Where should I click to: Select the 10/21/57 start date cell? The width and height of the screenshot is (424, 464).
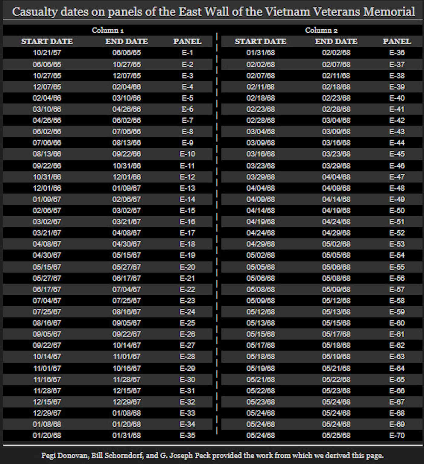point(47,53)
